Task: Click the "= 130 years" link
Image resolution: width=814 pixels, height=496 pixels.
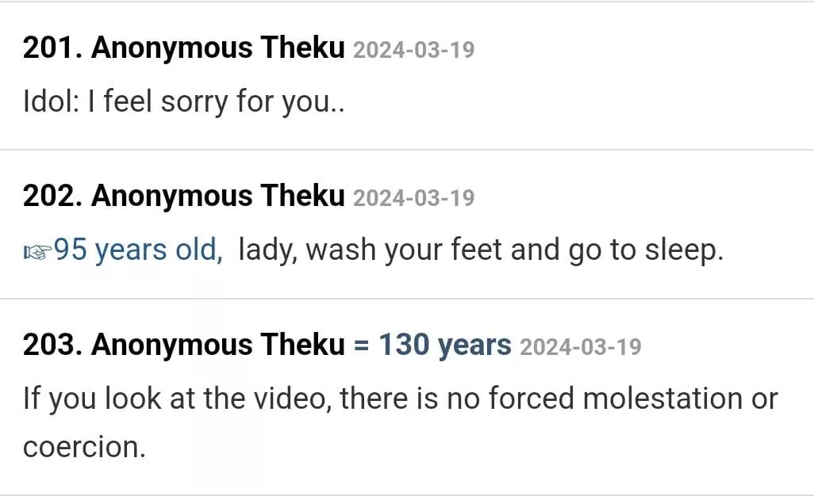Action: coord(432,345)
